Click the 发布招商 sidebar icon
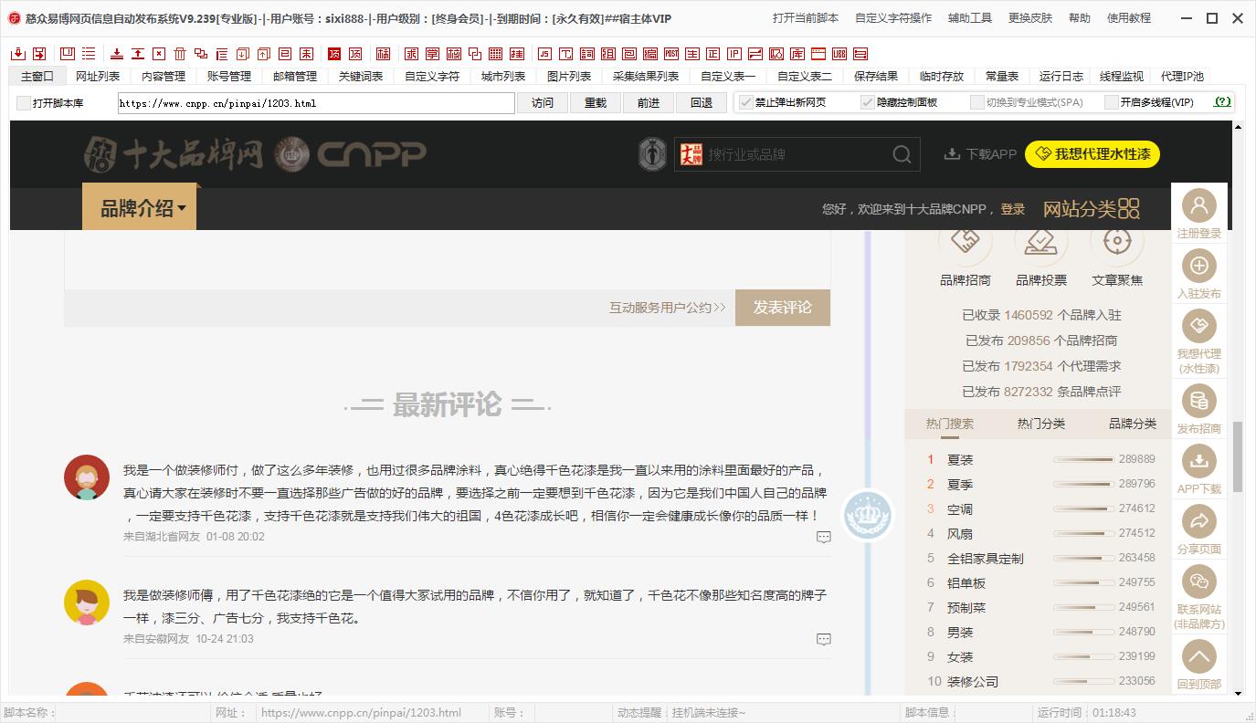1256x723 pixels. pyautogui.click(x=1199, y=401)
